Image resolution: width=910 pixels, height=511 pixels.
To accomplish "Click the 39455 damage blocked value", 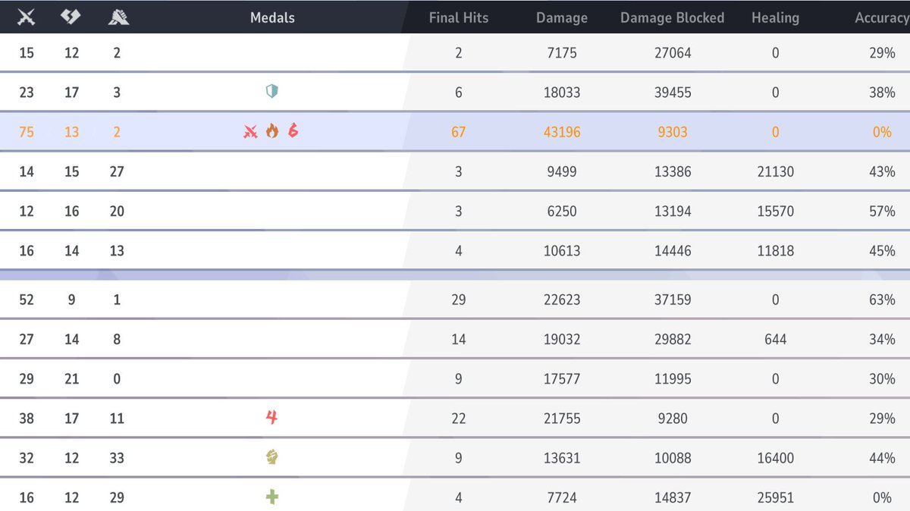I will (673, 92).
